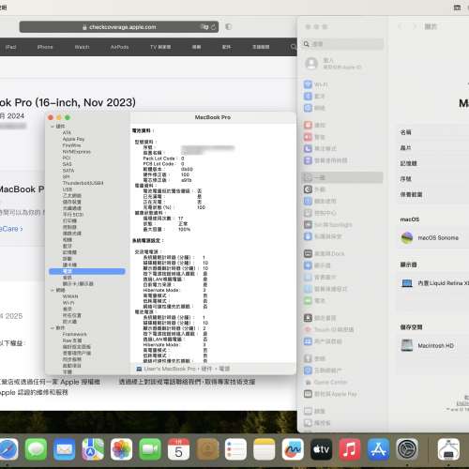Open TV tab in Apple navigation
This screenshot has width=469, height=469.
pyautogui.click(x=160, y=47)
